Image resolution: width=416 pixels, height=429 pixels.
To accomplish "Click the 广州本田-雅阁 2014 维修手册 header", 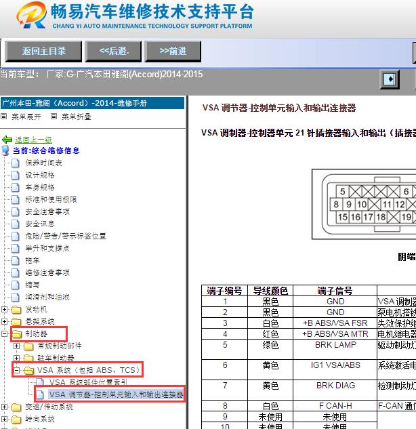I will (x=92, y=103).
